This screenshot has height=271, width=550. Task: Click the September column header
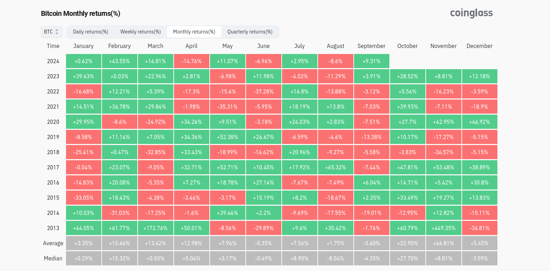click(371, 46)
